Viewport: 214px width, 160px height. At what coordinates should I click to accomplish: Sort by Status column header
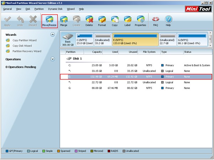(x=198, y=52)
